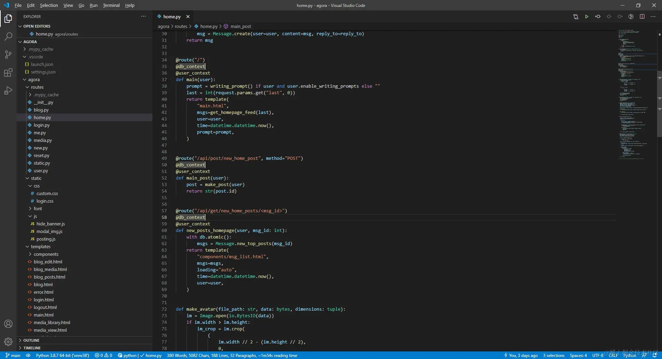This screenshot has width=662, height=359.
Task: Click line number 58 in the gutter
Action: (164, 217)
